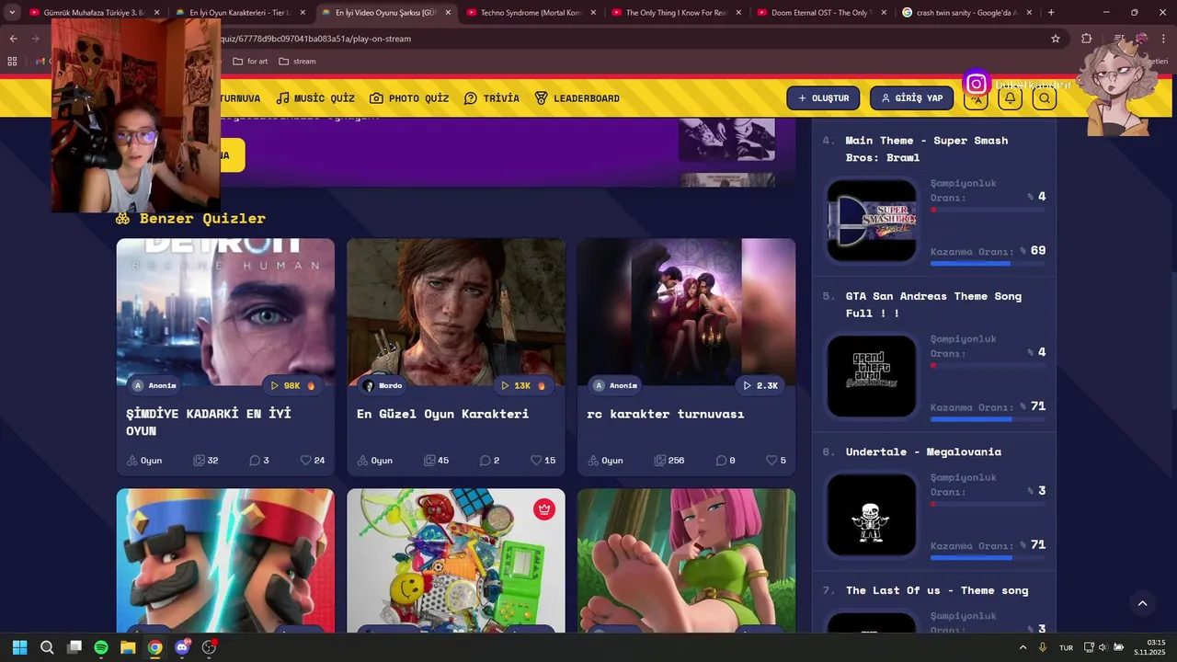Switch TUR keyboard language indicator
Screen dimensions: 1177x662
tap(1066, 647)
